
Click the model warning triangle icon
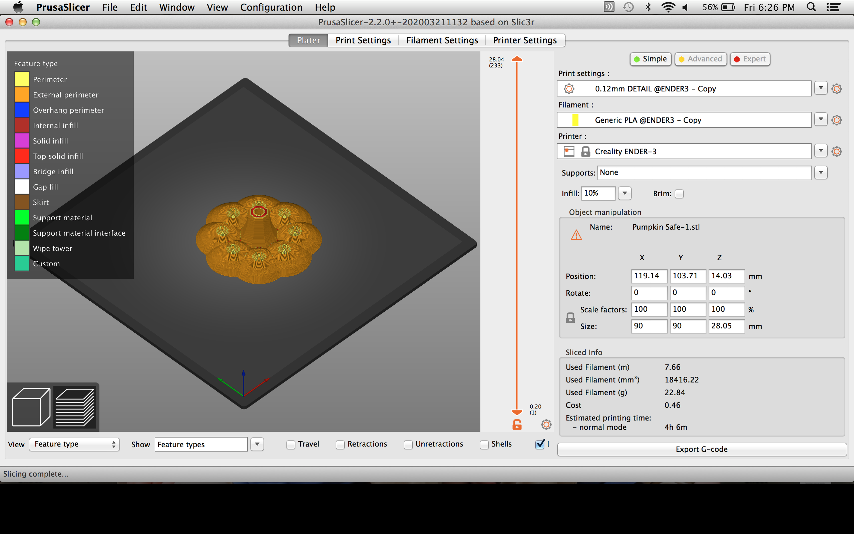[x=576, y=235]
